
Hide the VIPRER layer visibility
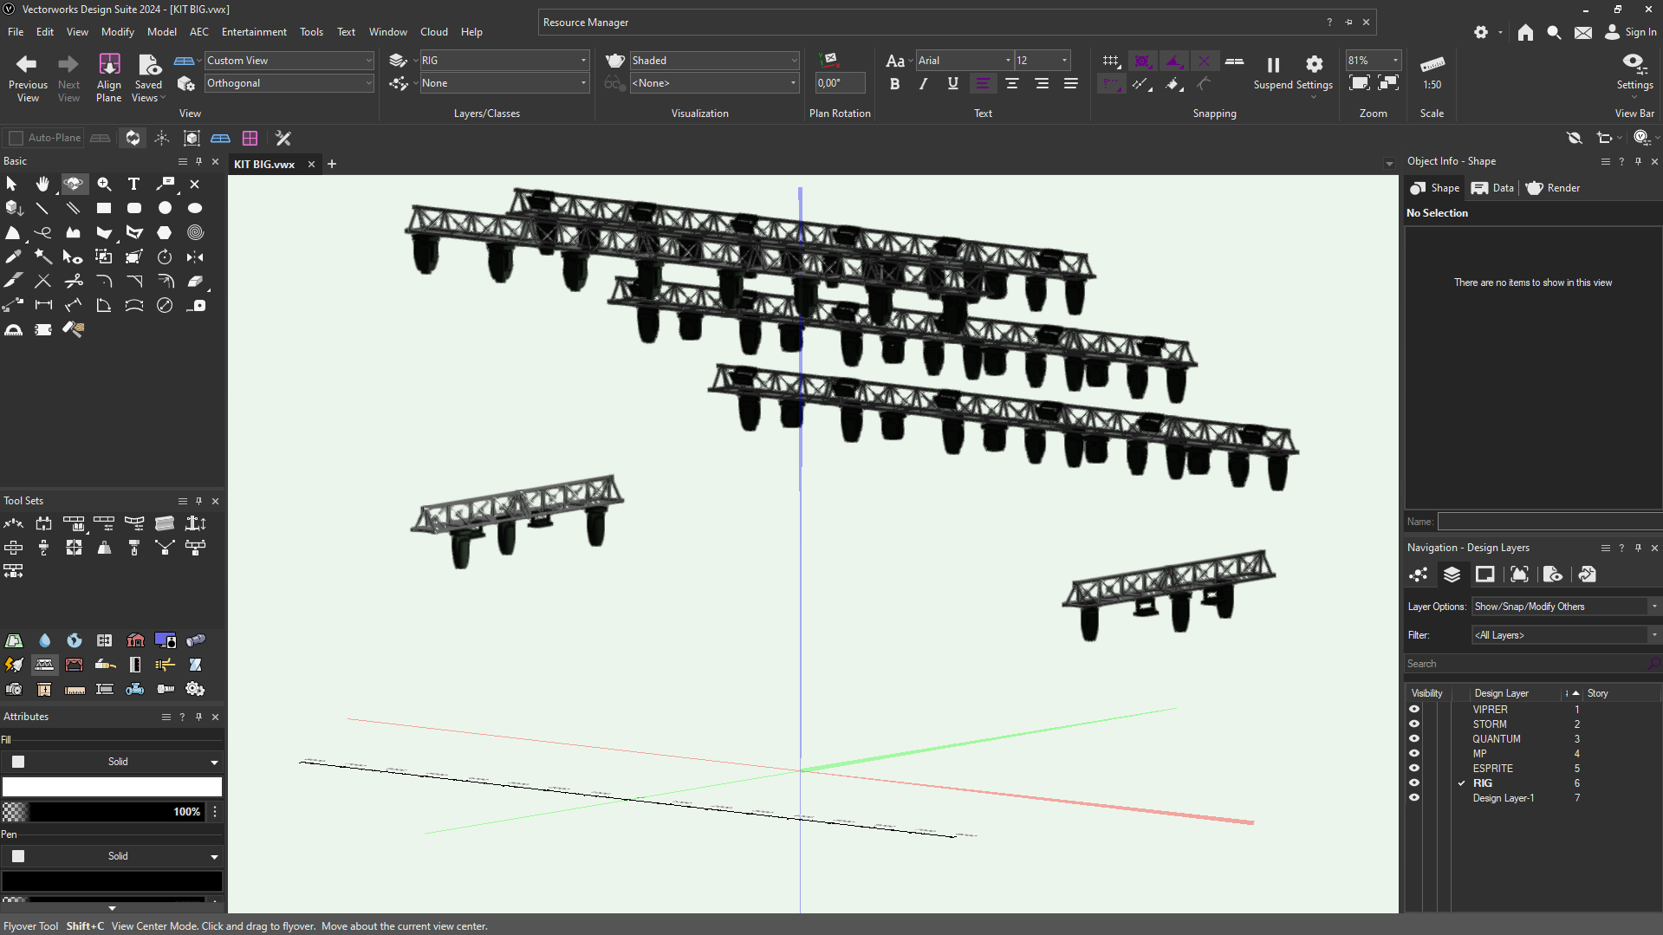click(1414, 710)
